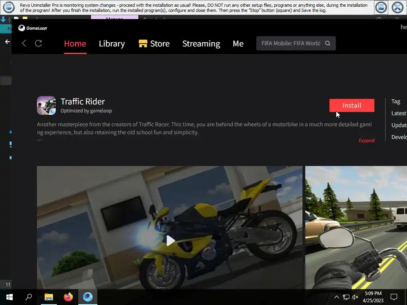The image size is (407, 305).
Task: Open File Explorer from taskbar
Action: pos(48,297)
